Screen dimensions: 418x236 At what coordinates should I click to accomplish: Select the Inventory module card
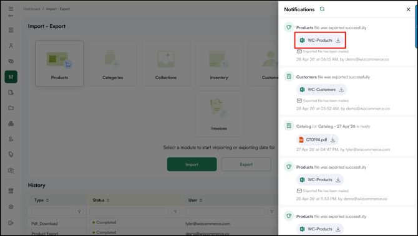click(219, 64)
